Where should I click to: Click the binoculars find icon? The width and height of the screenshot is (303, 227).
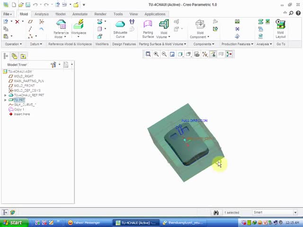click(216, 212)
